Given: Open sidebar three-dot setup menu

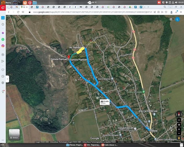Looking at the screenshot, I should click(x=3, y=140).
